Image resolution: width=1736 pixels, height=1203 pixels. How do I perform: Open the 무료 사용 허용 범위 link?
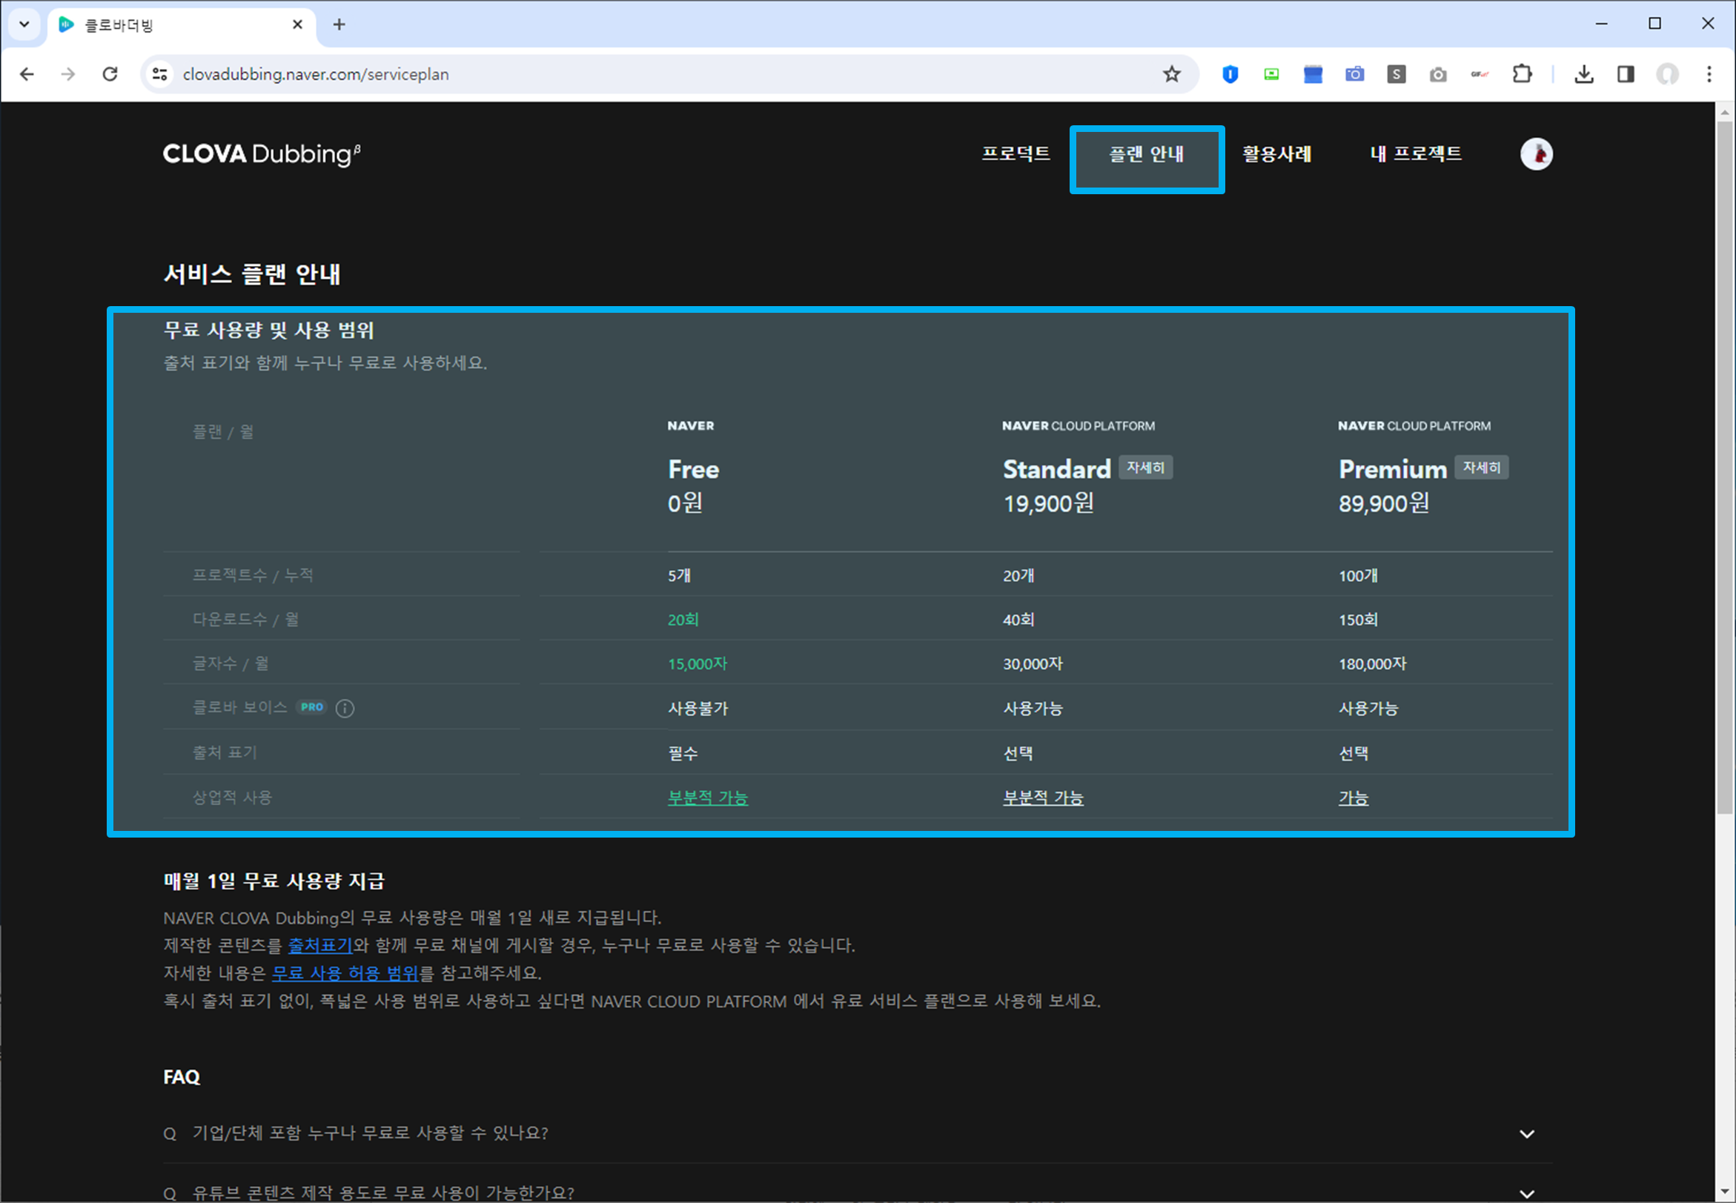345,973
